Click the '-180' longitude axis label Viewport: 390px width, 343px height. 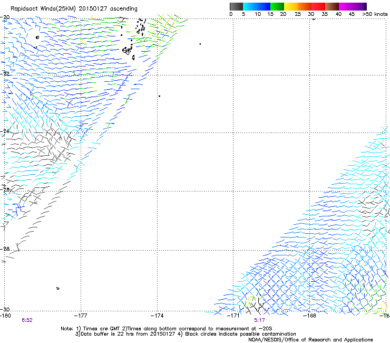[x=5, y=316]
